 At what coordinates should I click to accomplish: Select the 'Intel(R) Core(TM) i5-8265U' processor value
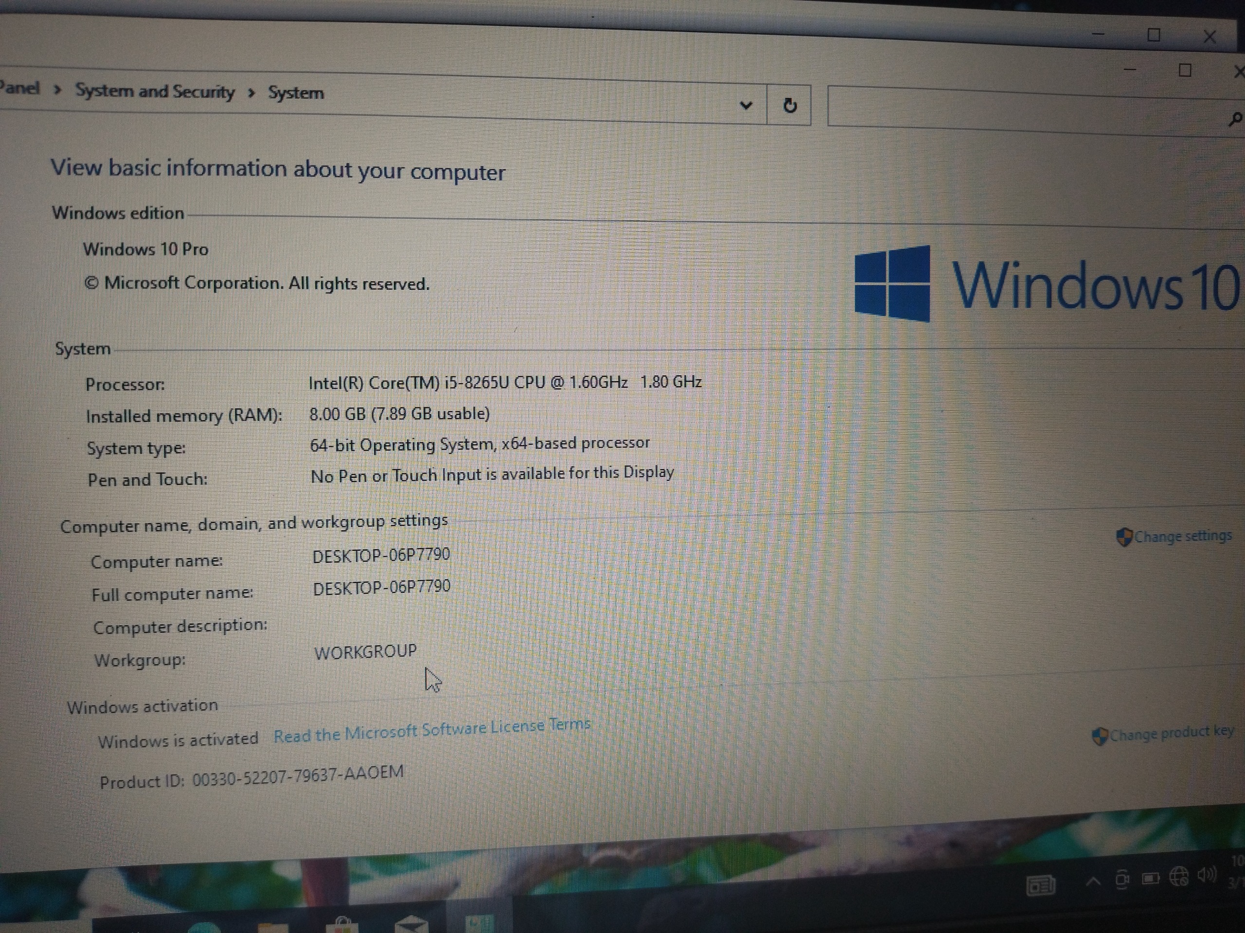pyautogui.click(x=505, y=382)
